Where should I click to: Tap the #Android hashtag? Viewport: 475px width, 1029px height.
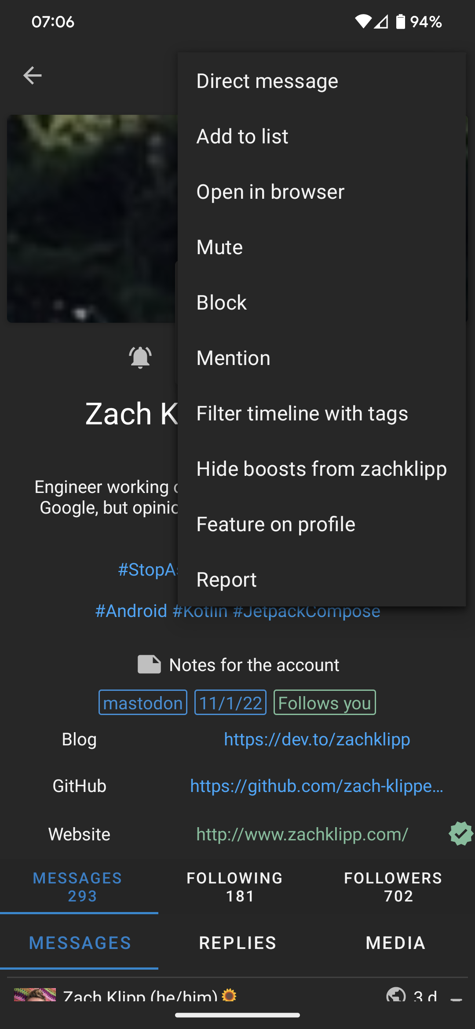click(x=131, y=610)
